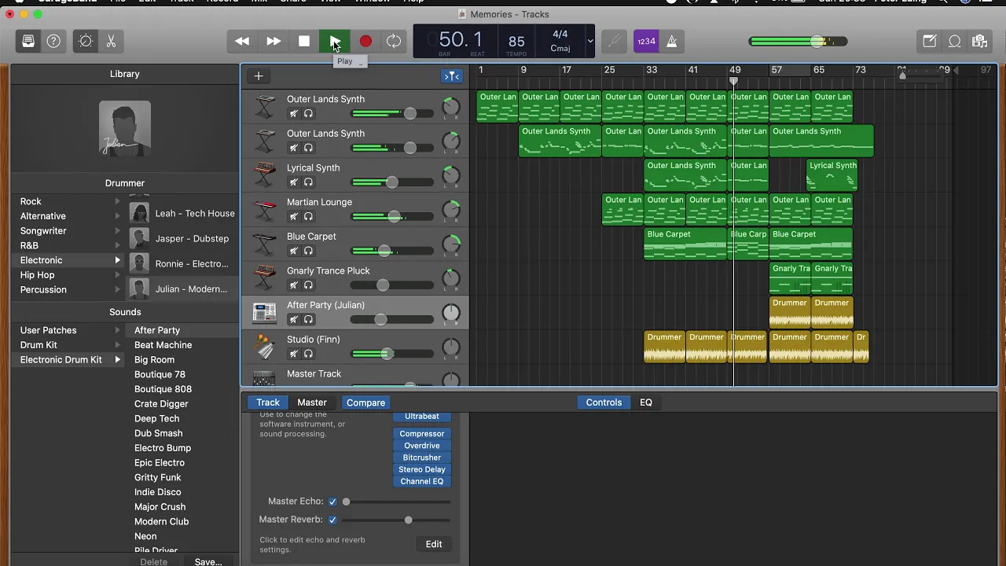Select the Martian Lounge track icon
1006x566 pixels.
tap(265, 209)
